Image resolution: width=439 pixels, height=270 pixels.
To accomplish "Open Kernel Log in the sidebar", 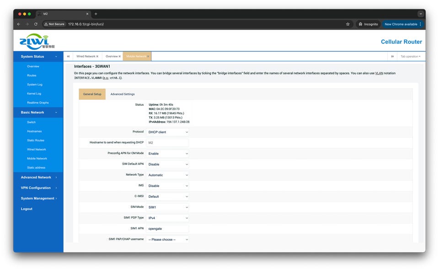I will point(34,93).
